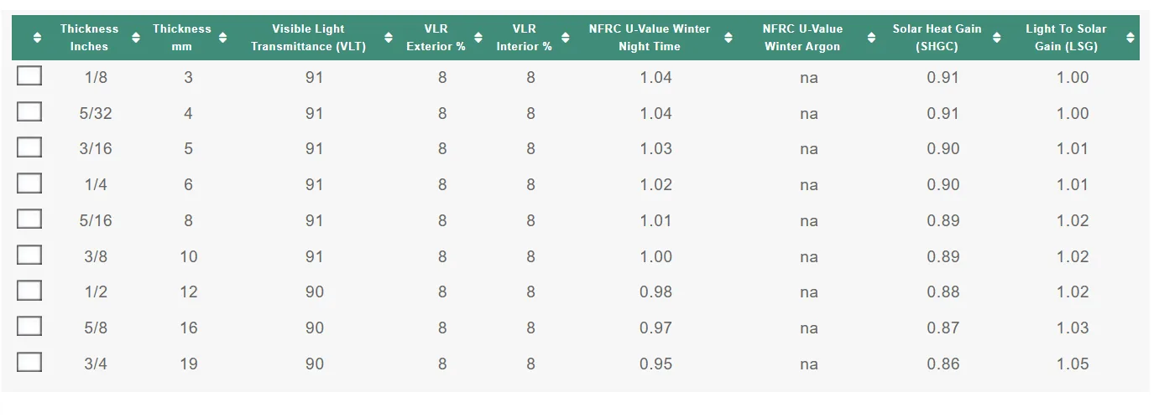The image size is (1159, 418).
Task: Click the sort arrows beside VLR Interior %
Action: point(565,38)
